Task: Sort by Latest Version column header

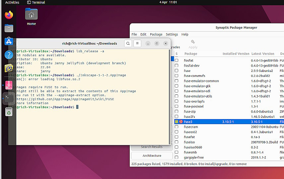Action: click(x=263, y=54)
